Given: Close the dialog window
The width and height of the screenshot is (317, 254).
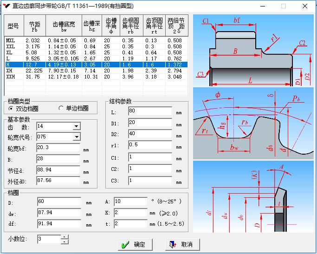Looking at the screenshot, I should pyautogui.click(x=304, y=6).
